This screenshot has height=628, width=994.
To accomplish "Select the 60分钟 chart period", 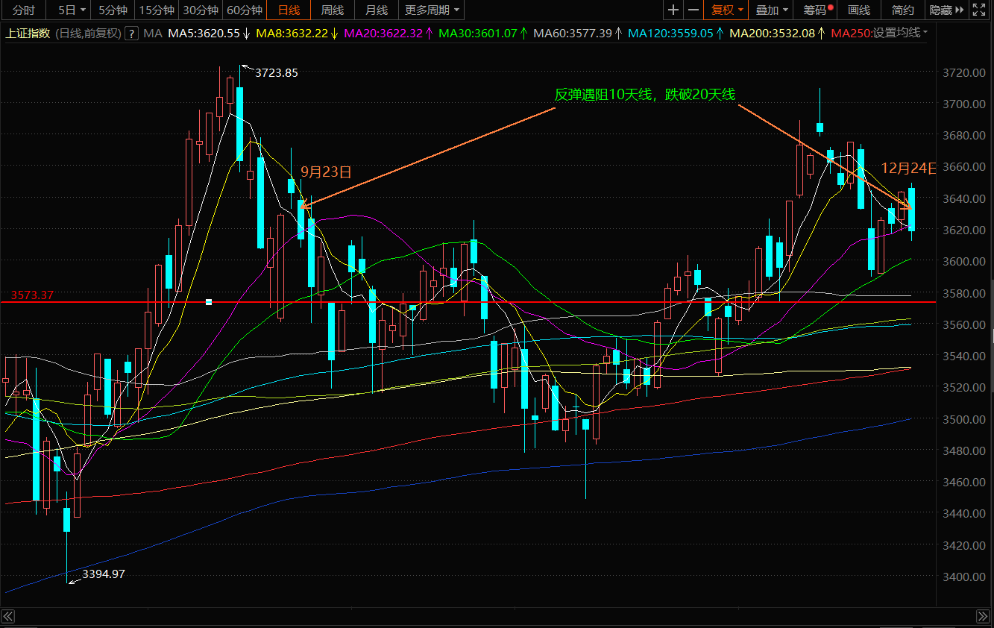I will (245, 10).
